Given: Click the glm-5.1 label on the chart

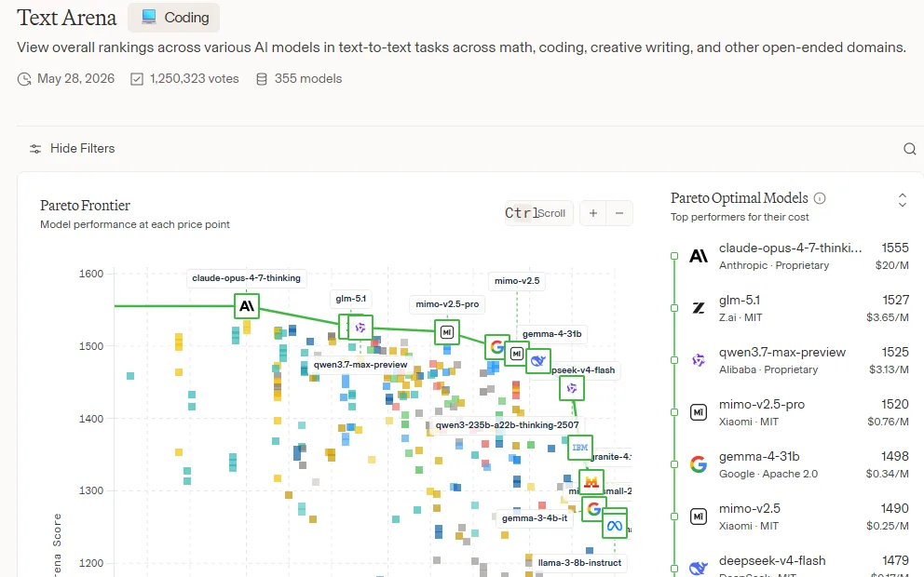Looking at the screenshot, I should pos(350,299).
